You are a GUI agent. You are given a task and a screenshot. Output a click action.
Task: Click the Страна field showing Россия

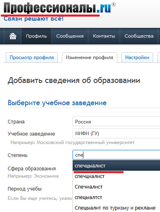(116, 121)
